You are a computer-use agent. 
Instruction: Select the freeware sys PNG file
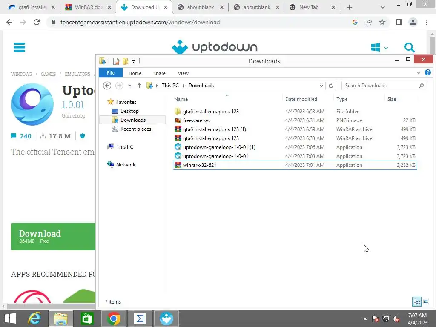tap(295, 120)
